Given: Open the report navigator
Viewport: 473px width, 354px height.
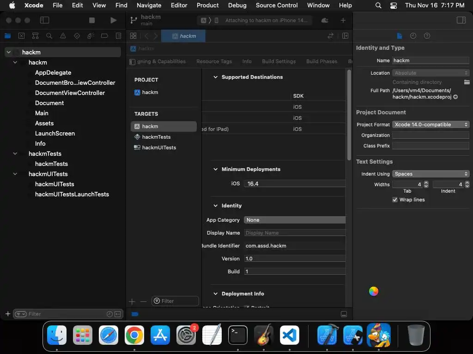Looking at the screenshot, I should 119,36.
